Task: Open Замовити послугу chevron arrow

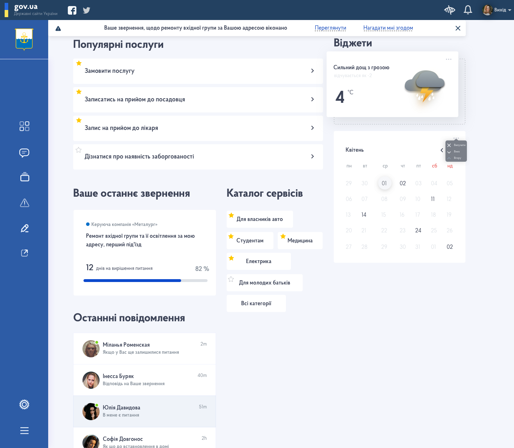Action: pyautogui.click(x=312, y=71)
